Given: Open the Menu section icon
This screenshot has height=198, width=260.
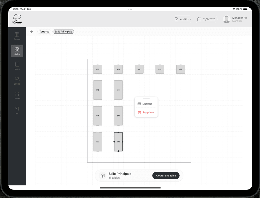Looking at the screenshot, I should tap(17, 66).
